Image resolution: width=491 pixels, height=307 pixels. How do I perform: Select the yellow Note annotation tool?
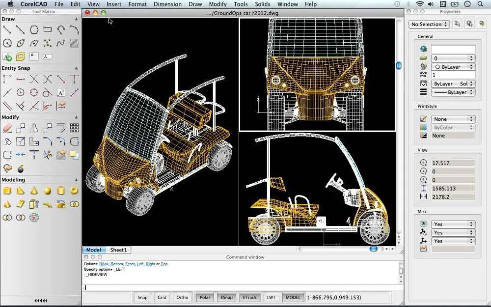[x=20, y=56]
